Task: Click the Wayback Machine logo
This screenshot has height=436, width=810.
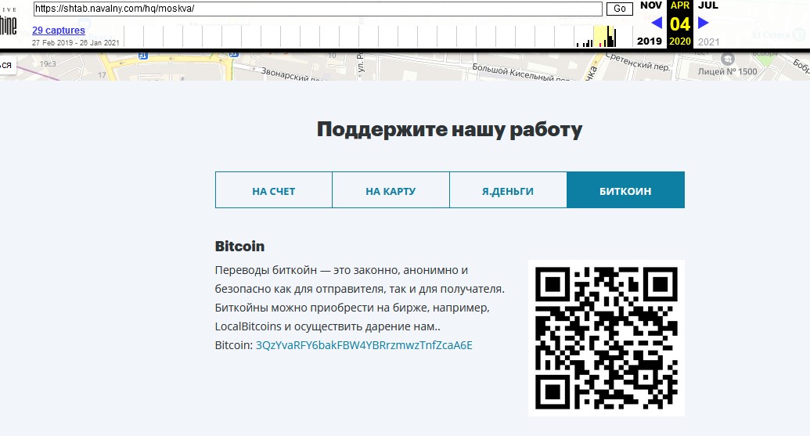Action: click(x=9, y=22)
